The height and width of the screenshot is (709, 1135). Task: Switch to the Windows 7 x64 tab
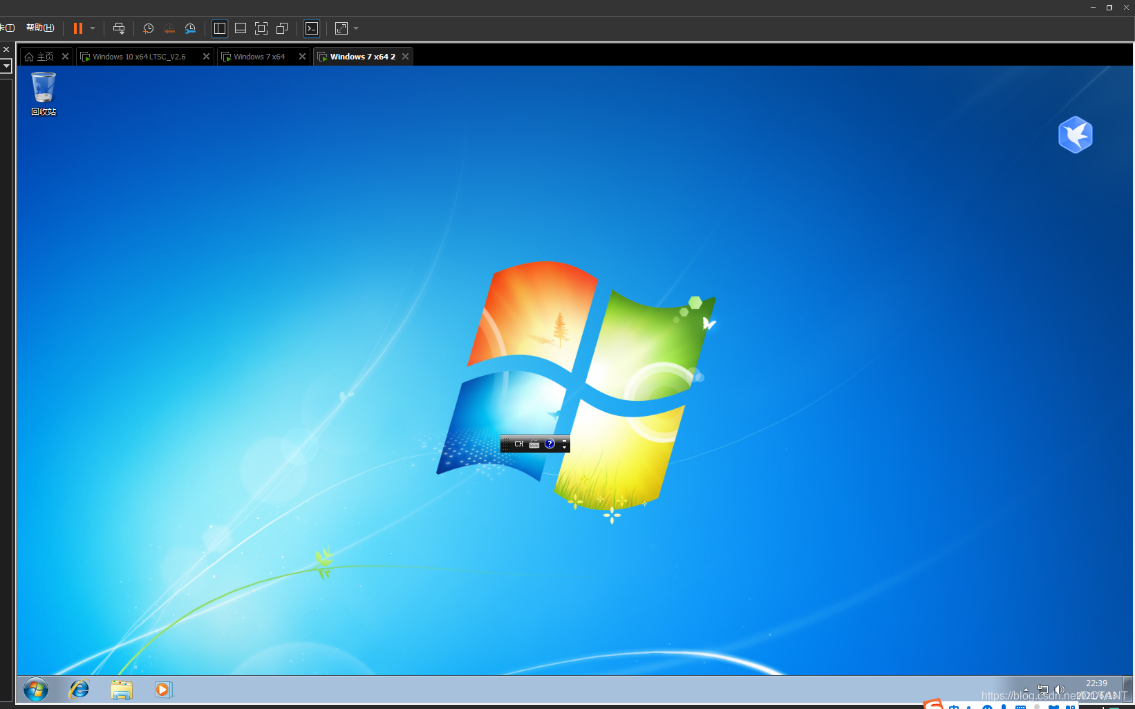[x=259, y=57]
